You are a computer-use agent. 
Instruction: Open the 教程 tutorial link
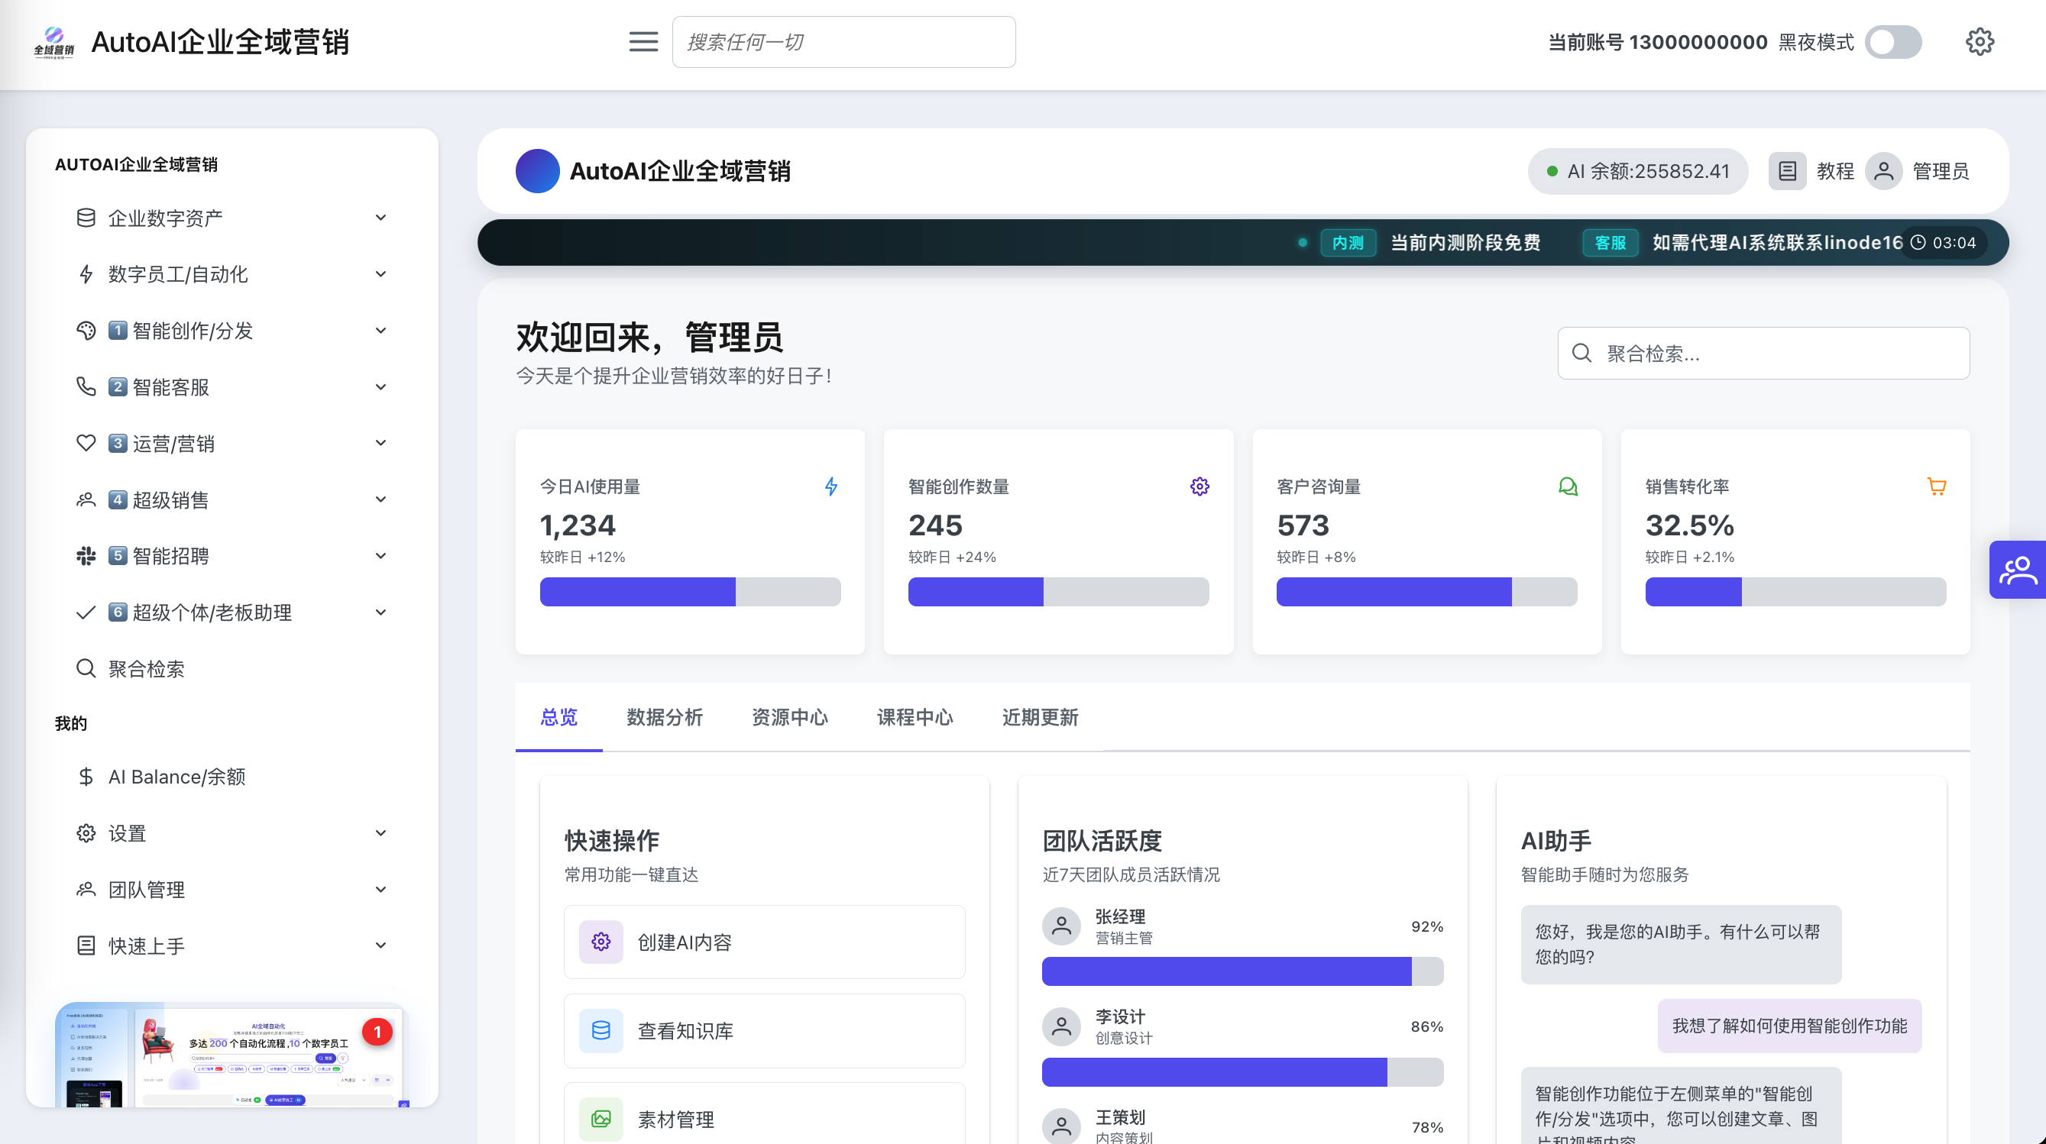tap(1836, 172)
